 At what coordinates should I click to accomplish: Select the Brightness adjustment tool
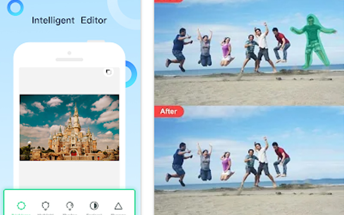click(x=21, y=206)
